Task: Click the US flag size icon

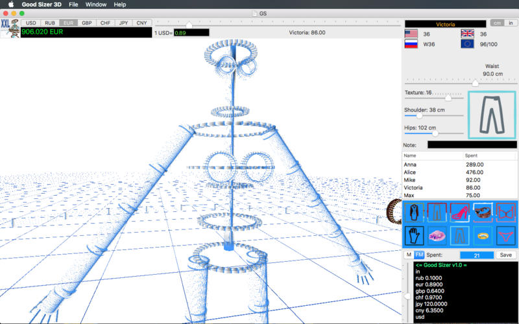Action: pyautogui.click(x=411, y=34)
